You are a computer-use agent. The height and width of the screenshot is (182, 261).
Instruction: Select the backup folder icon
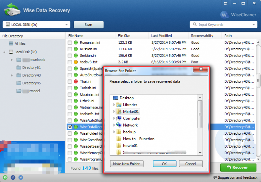[119, 132]
